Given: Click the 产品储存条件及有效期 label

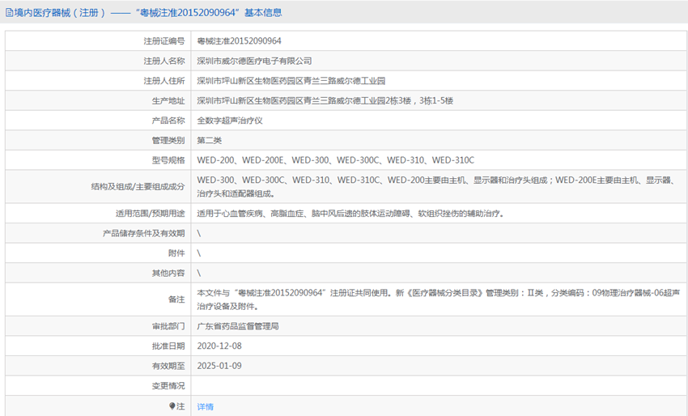Looking at the screenshot, I should point(144,233).
